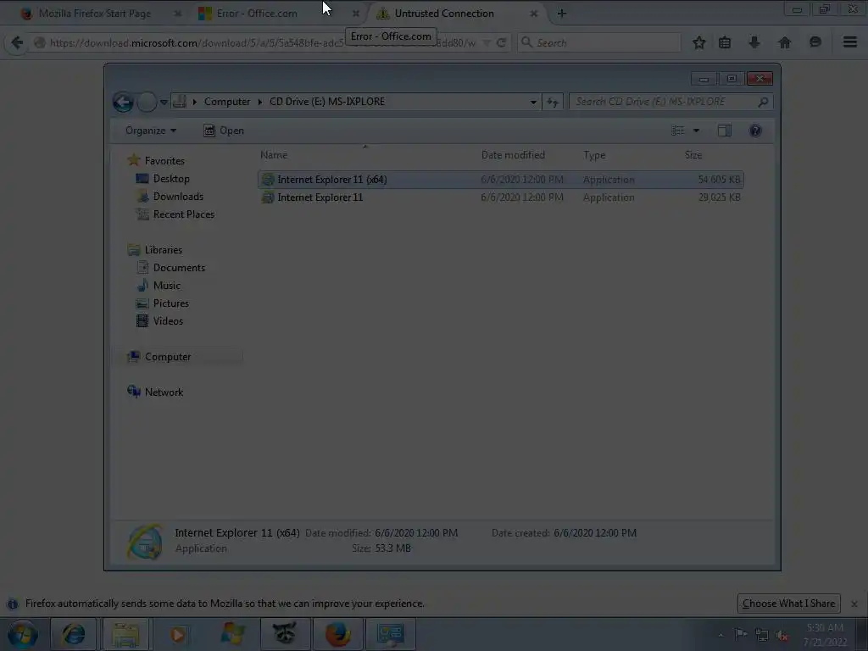The width and height of the screenshot is (868, 651).
Task: Open Explorer help via question mark icon
Action: tap(755, 131)
